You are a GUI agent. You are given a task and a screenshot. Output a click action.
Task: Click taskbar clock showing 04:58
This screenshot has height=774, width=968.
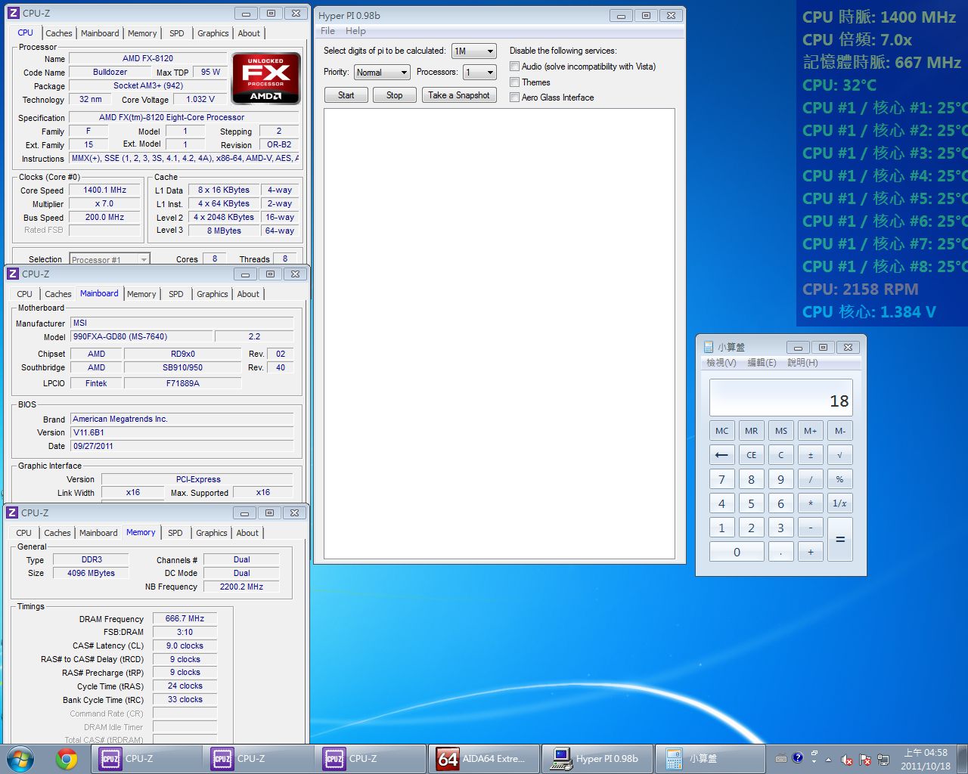click(926, 759)
